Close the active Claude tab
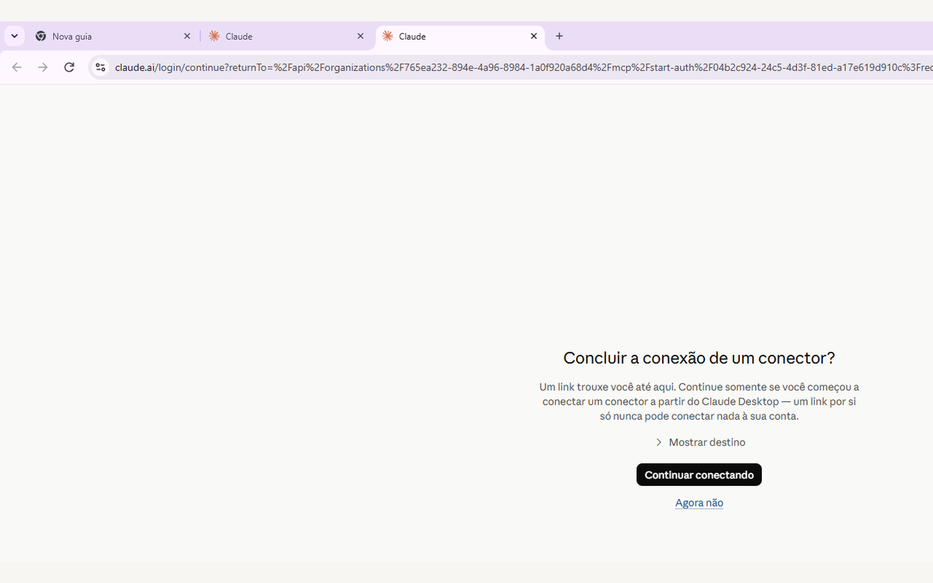 click(534, 36)
